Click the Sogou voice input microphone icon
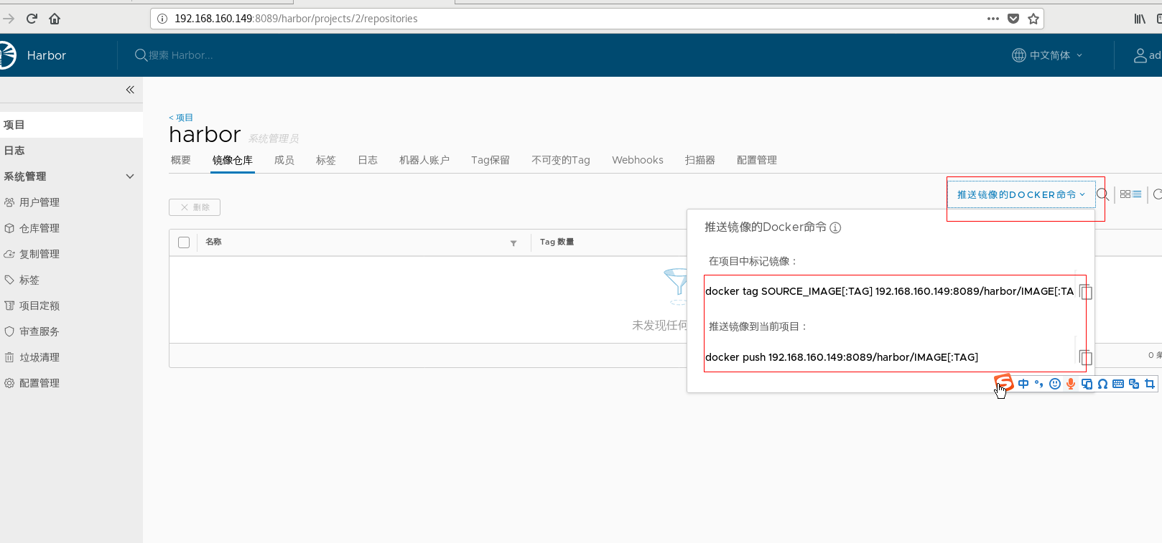Image resolution: width=1162 pixels, height=543 pixels. tap(1071, 384)
